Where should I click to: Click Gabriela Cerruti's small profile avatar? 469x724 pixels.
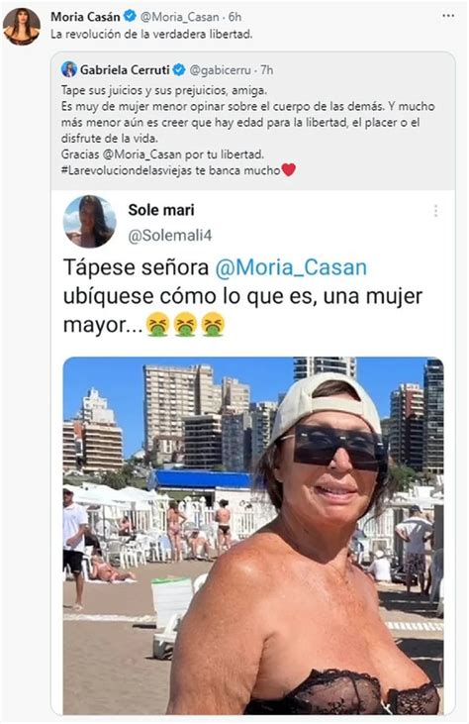click(x=69, y=69)
